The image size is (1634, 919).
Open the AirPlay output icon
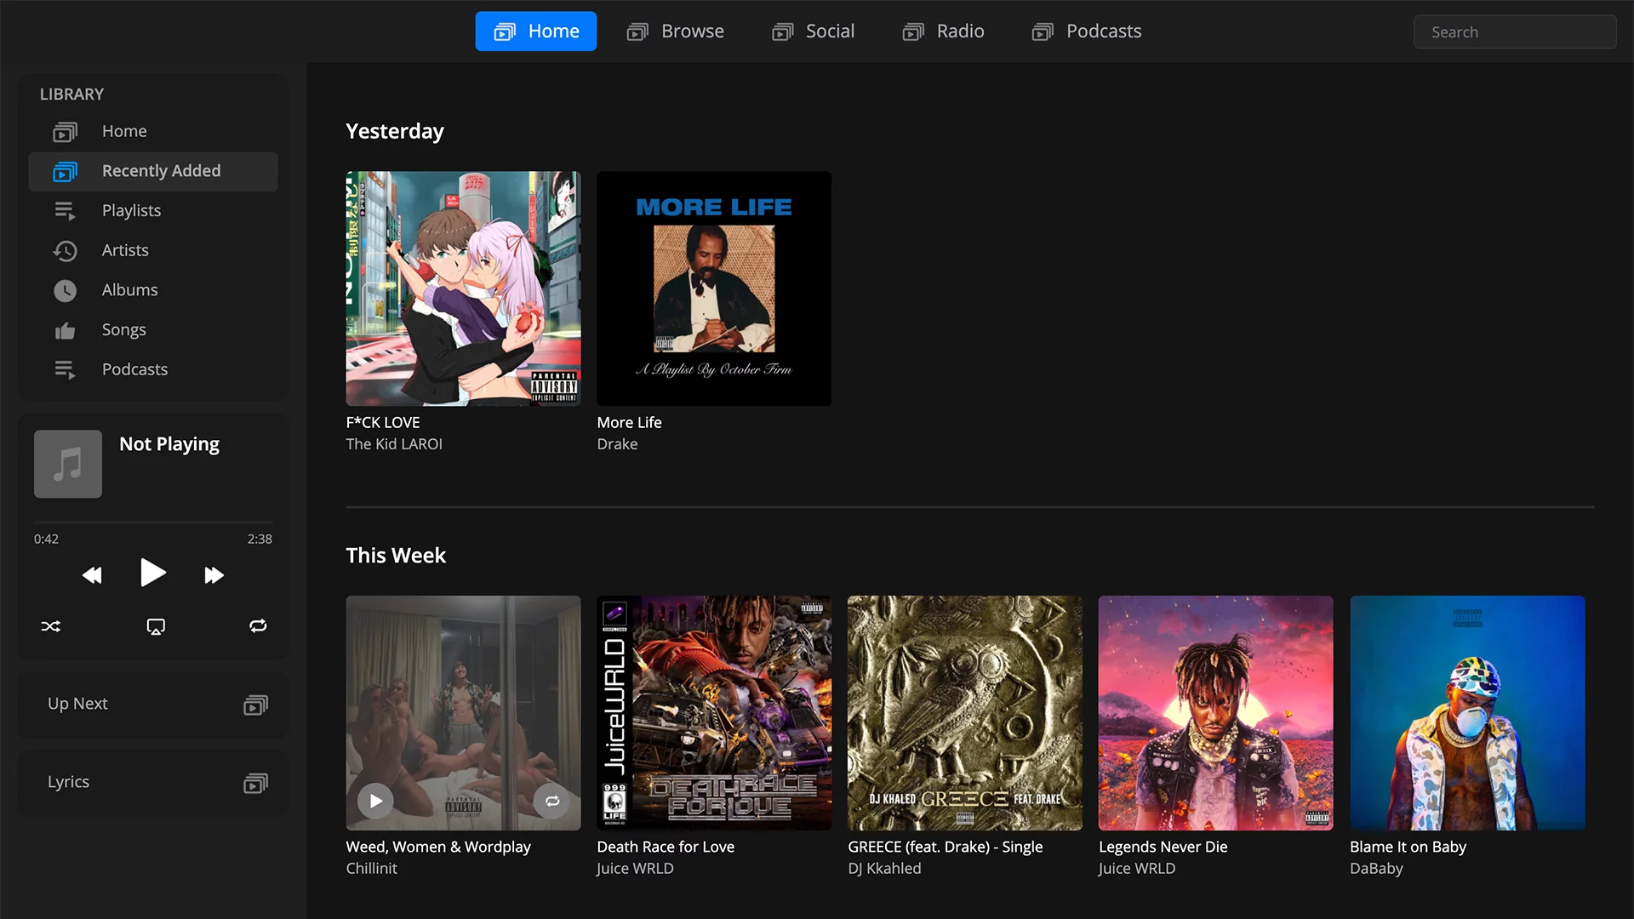tap(156, 627)
